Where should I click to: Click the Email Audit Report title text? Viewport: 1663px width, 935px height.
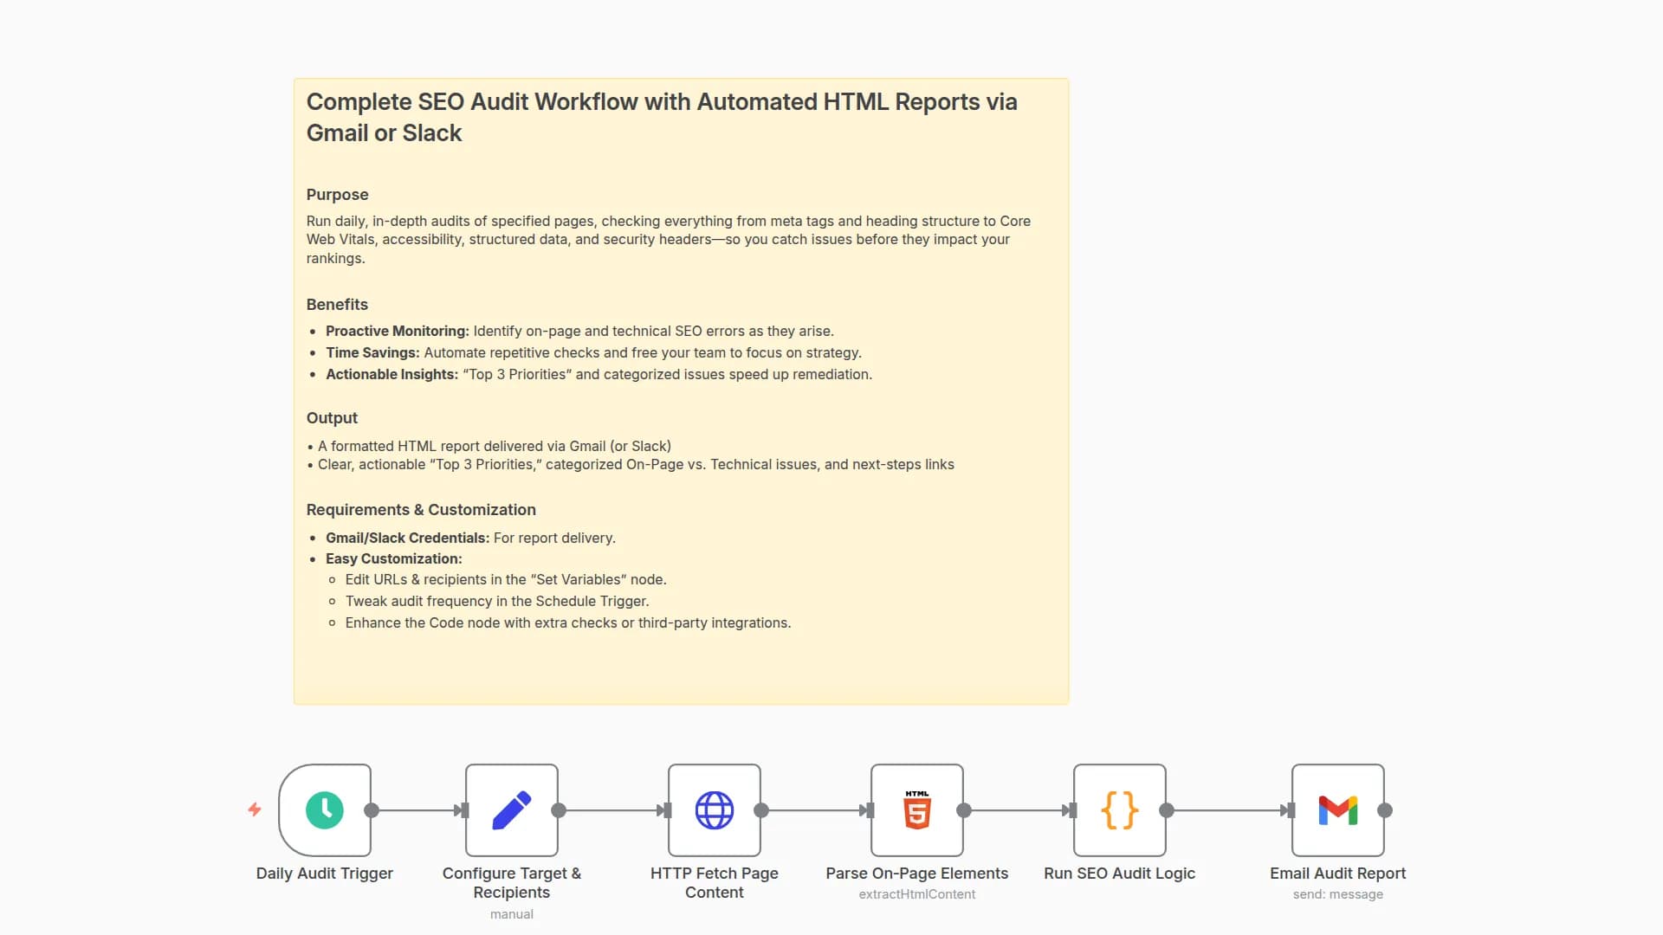click(x=1338, y=874)
